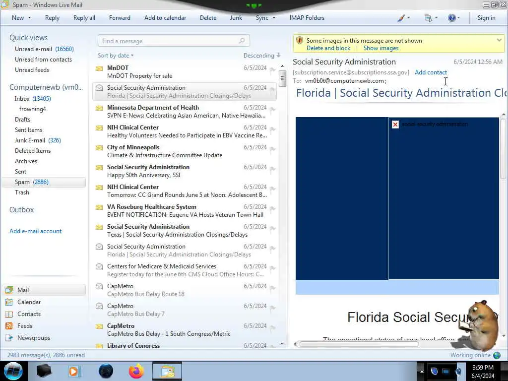Viewport: 508px width, 381px height.
Task: Open the New dropdown arrow
Action: tap(29, 18)
